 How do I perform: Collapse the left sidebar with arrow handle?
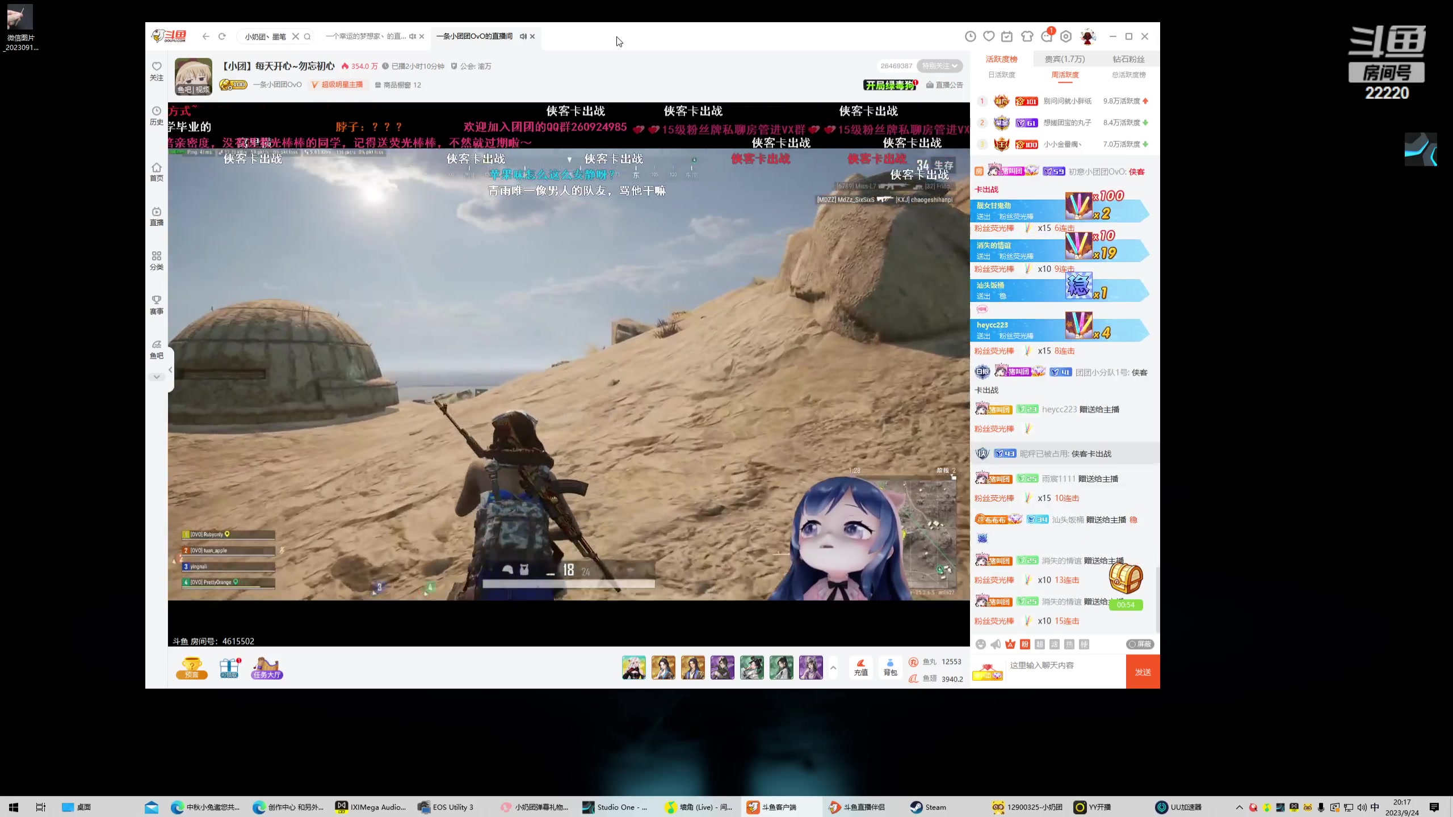coord(170,369)
